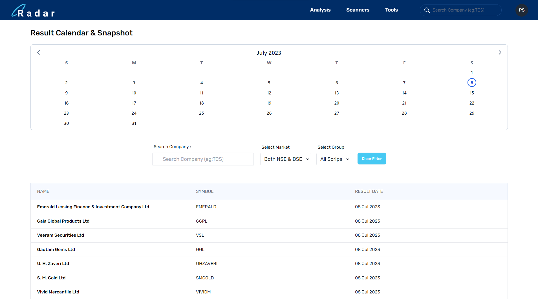Open Veeram Securities Ltd
This screenshot has width=538, height=303.
(60, 235)
